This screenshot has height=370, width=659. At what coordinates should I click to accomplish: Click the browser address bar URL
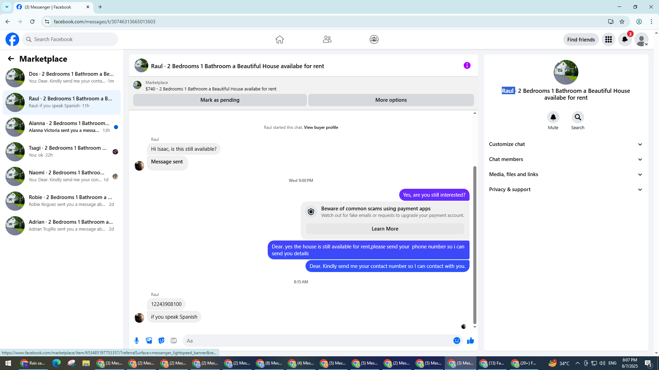coord(105,22)
